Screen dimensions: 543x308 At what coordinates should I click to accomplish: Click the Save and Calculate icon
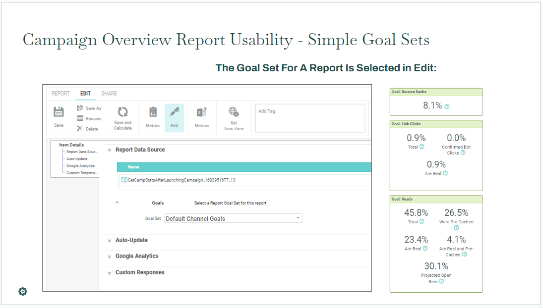[122, 112]
